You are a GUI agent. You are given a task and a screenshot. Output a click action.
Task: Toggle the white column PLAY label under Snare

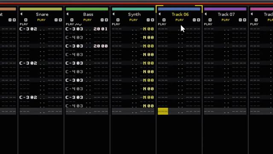[x=24, y=24]
